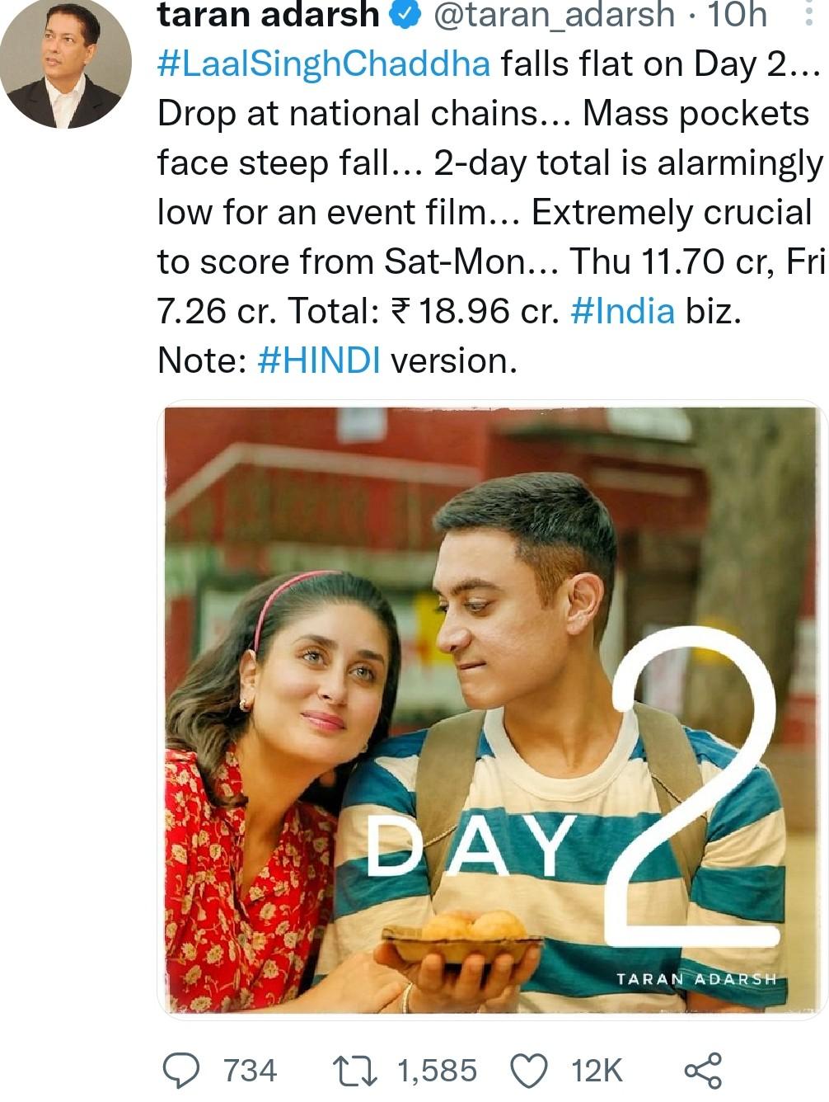
Task: Open the #India hashtag
Action: coord(622,311)
